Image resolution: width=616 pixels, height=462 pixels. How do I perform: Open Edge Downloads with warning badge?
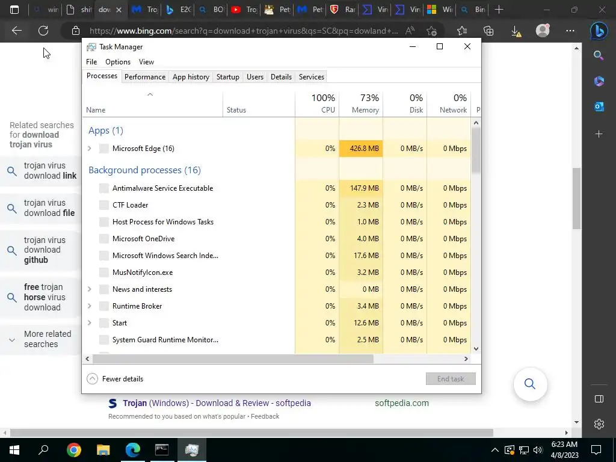516,31
